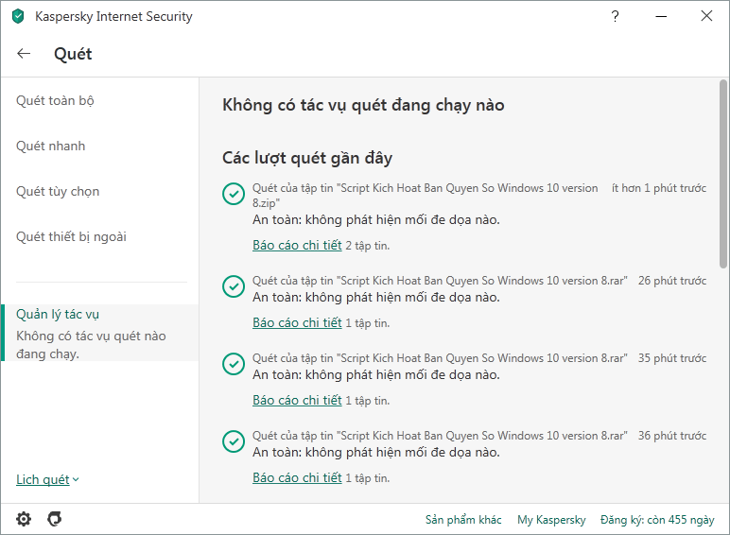Click green checkmark of scan 26 minutes ago

pyautogui.click(x=233, y=285)
